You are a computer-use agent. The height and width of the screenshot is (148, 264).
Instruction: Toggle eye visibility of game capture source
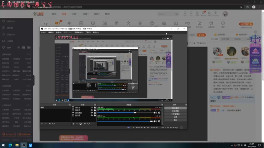click(x=92, y=113)
